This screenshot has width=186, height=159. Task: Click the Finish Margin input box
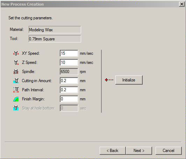coord(69,99)
